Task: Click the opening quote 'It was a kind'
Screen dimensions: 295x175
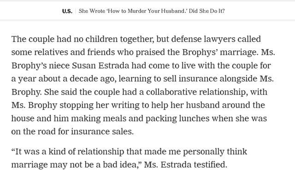Action: pyautogui.click(x=38, y=152)
